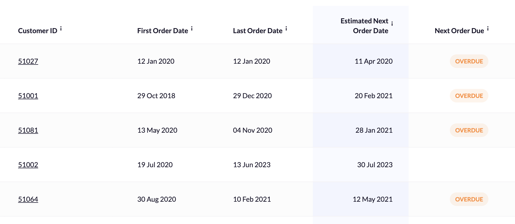Viewport: 515px width, 224px height.
Task: Click info icon beside Next Order Due
Action: point(488,29)
